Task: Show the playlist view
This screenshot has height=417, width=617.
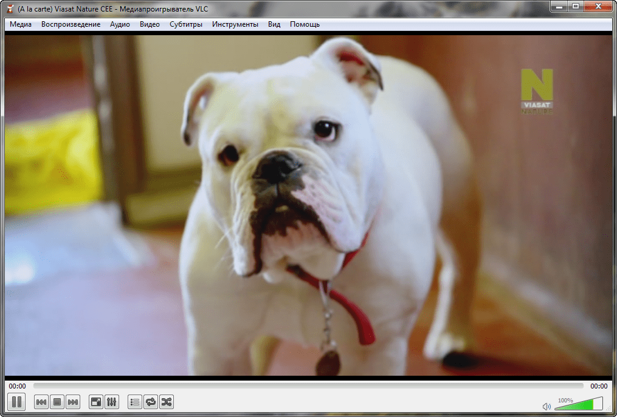Action: [135, 402]
